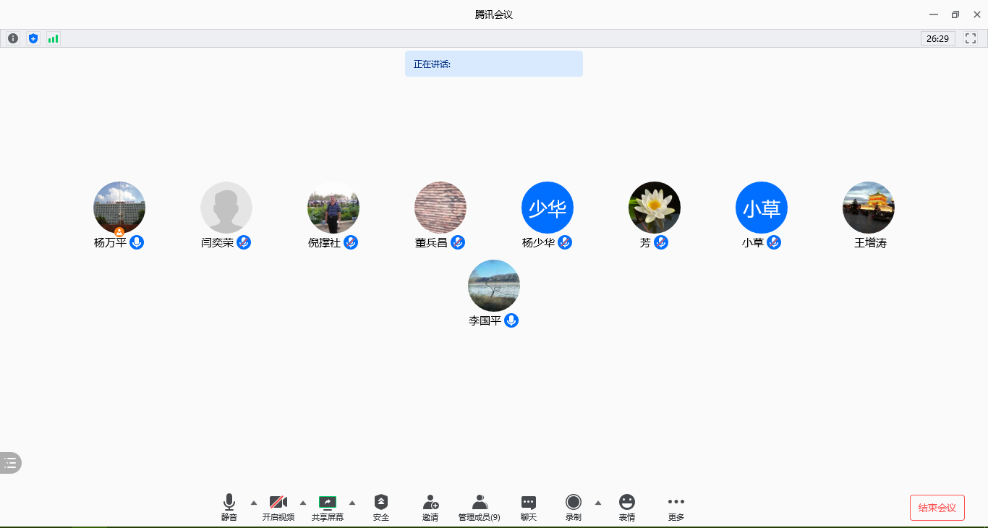Select 李国平's avatar thumbnail

click(x=494, y=286)
